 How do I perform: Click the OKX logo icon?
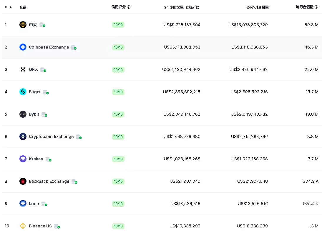pos(23,69)
